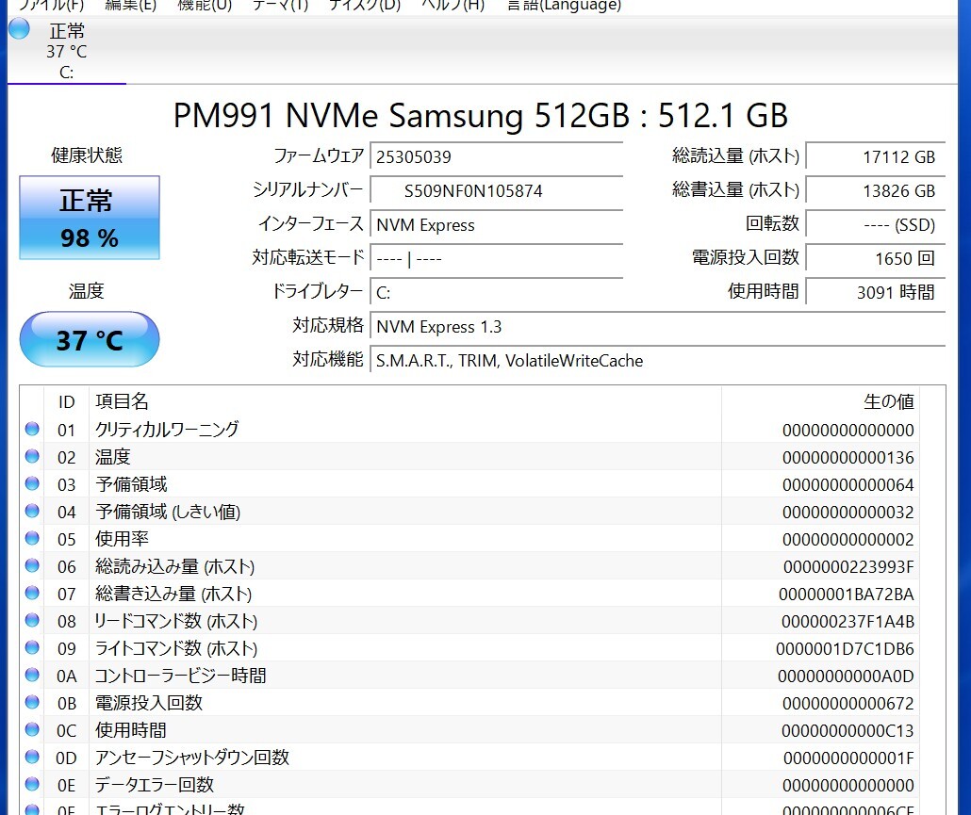Click the 生の値 column header
This screenshot has height=815, width=971.
tap(889, 401)
